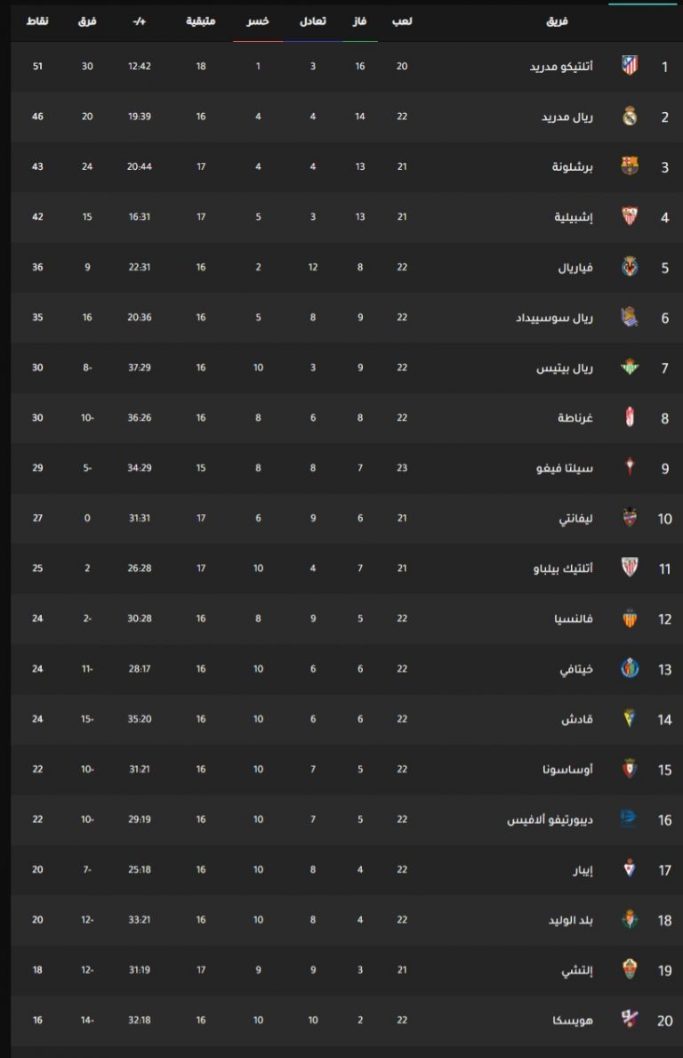Click the Real Madrid club crest

click(629, 116)
